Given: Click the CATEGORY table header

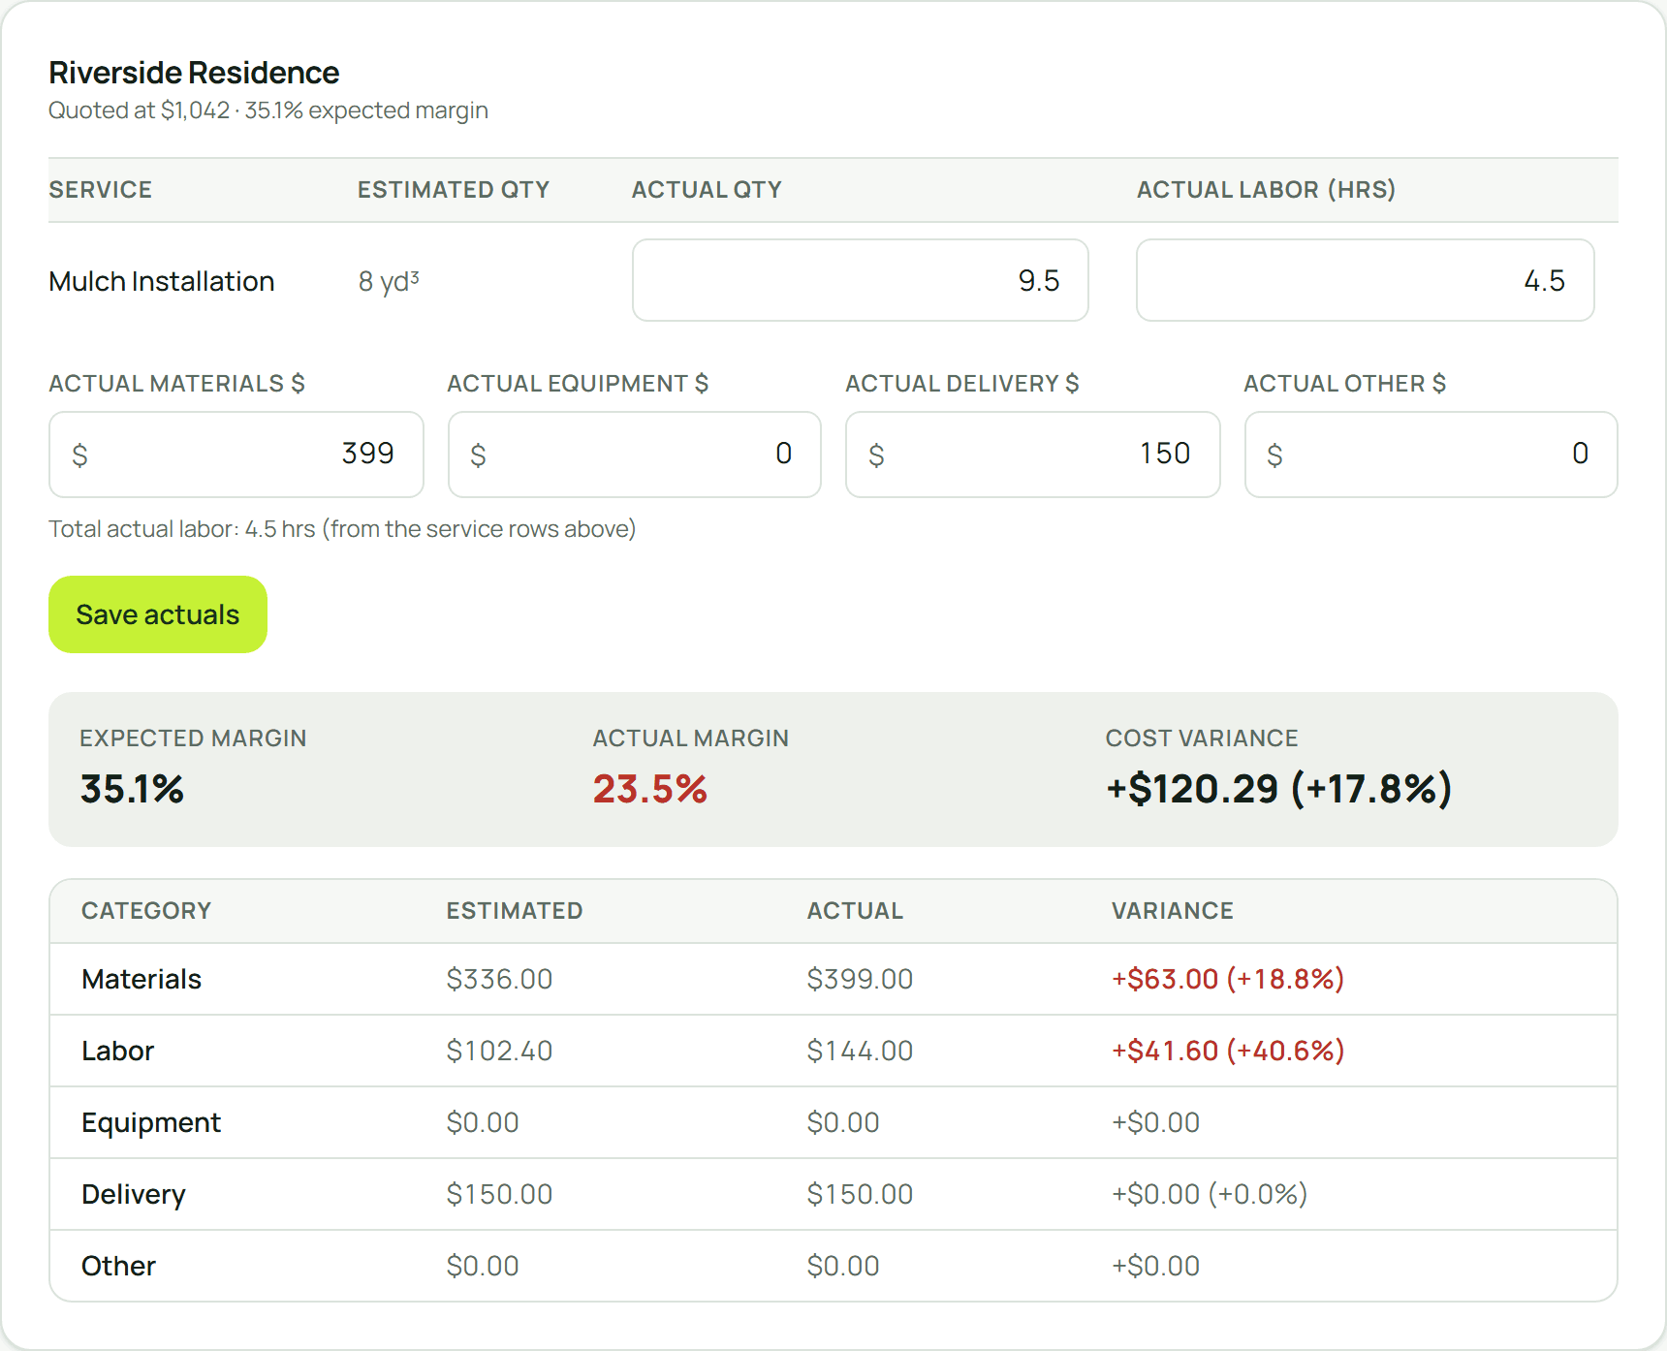Looking at the screenshot, I should pos(146,911).
